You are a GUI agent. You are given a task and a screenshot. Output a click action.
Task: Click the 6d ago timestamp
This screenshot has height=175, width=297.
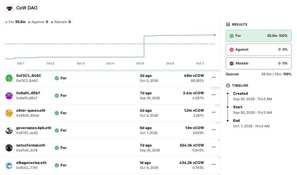coord(145,128)
